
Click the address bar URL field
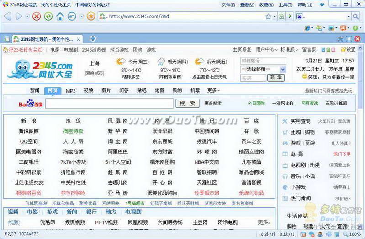[183, 16]
